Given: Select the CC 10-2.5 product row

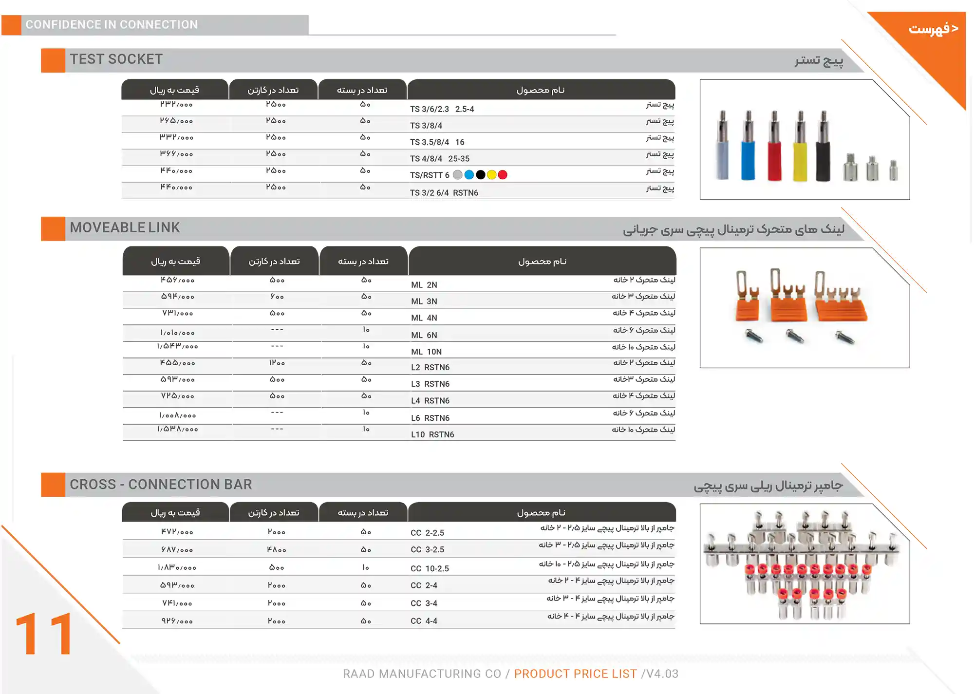Looking at the screenshot, I should pyautogui.click(x=430, y=568).
